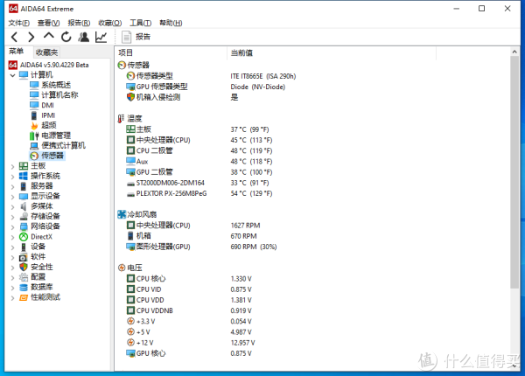This screenshot has height=376, width=525.
Task: Select the 主板 temperature row
Action: (x=198, y=129)
